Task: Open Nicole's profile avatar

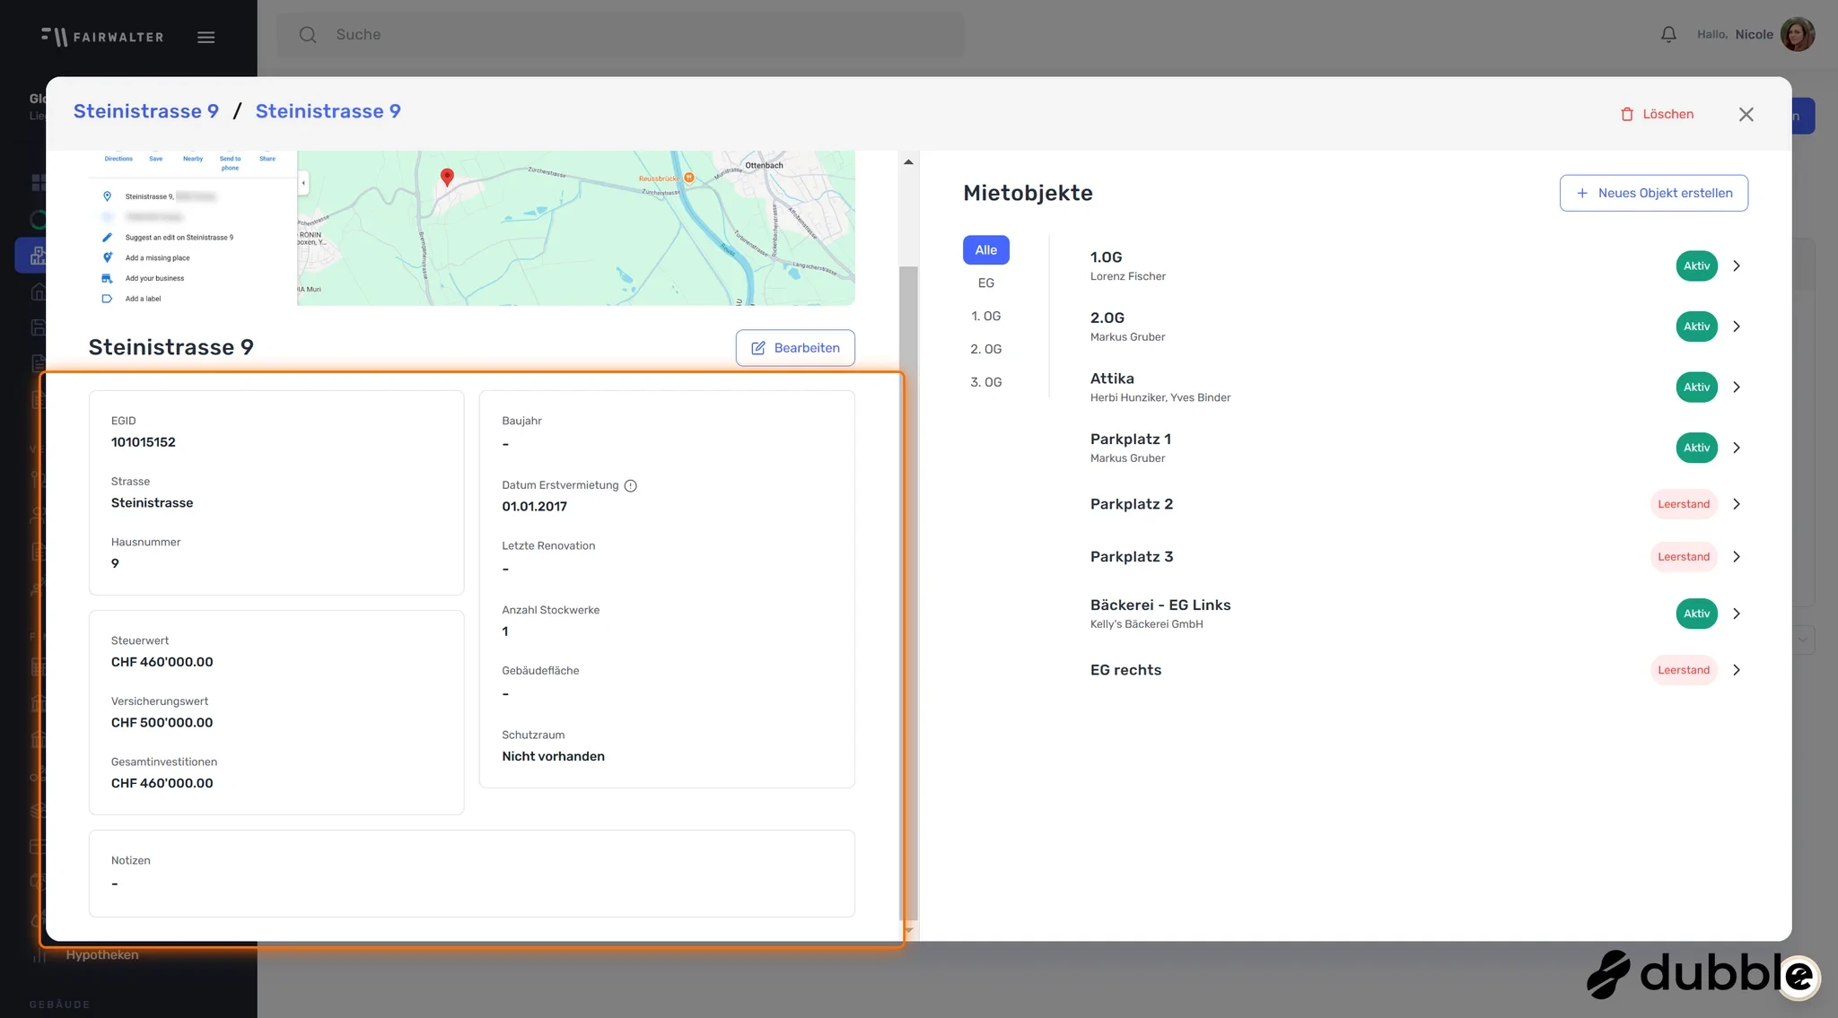Action: [1798, 34]
